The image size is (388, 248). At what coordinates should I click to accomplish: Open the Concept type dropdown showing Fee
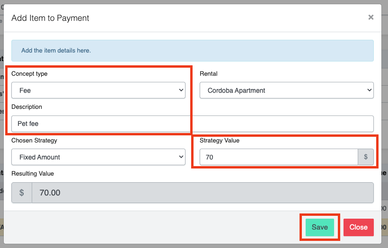click(98, 90)
